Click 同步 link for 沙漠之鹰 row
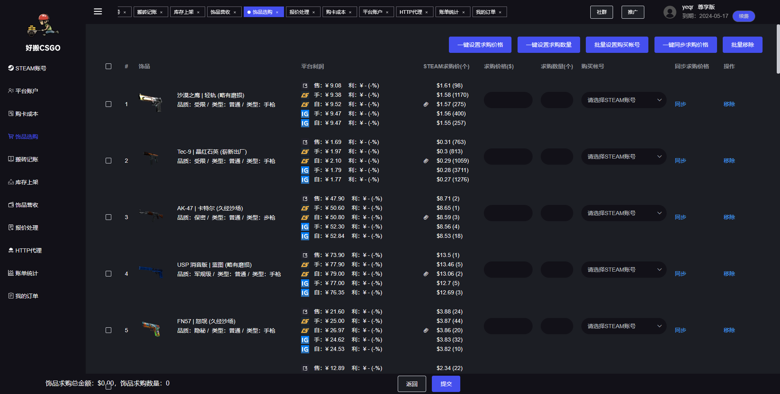780x394 pixels. coord(680,104)
